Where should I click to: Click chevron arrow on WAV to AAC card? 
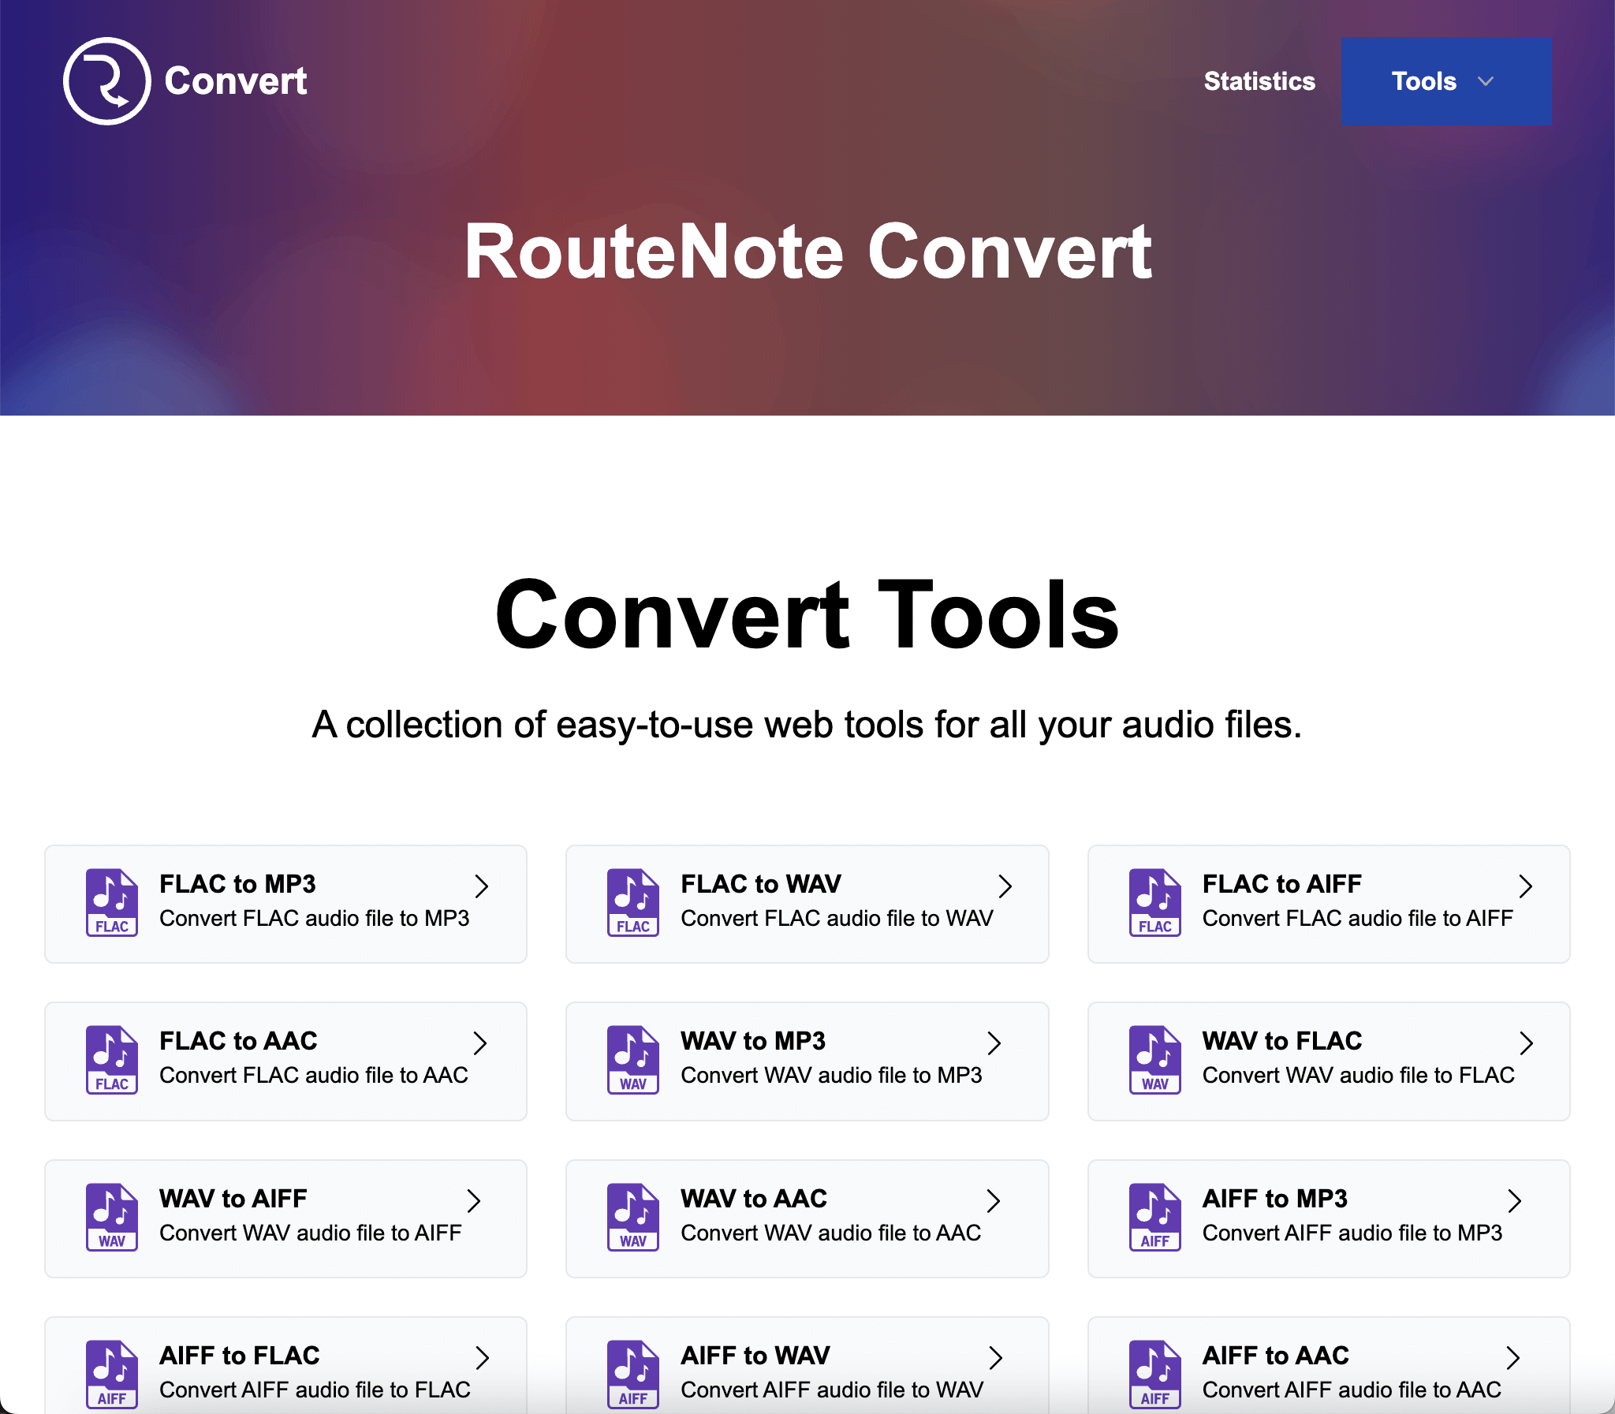pyautogui.click(x=994, y=1201)
